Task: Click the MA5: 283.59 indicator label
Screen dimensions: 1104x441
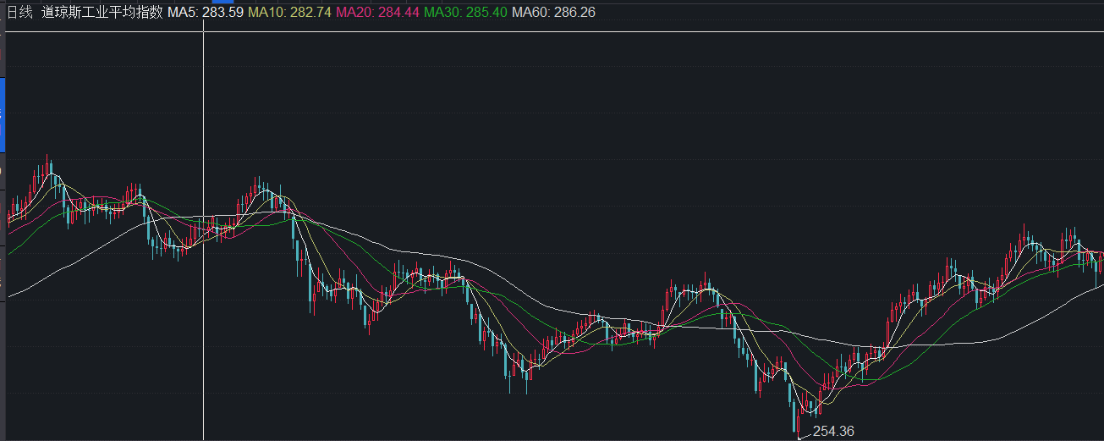Action: (206, 14)
